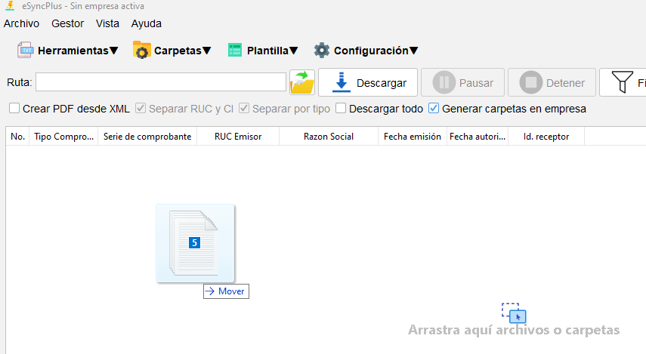Open the Archivo menu
Screen dimensions: 646x354
click(x=21, y=23)
